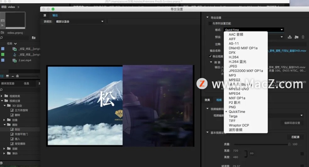Click the 渐变擦除 transition icon
Viewport: 309px width, 167px height.
[12, 143]
